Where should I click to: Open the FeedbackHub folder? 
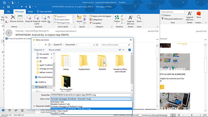pos(84,62)
